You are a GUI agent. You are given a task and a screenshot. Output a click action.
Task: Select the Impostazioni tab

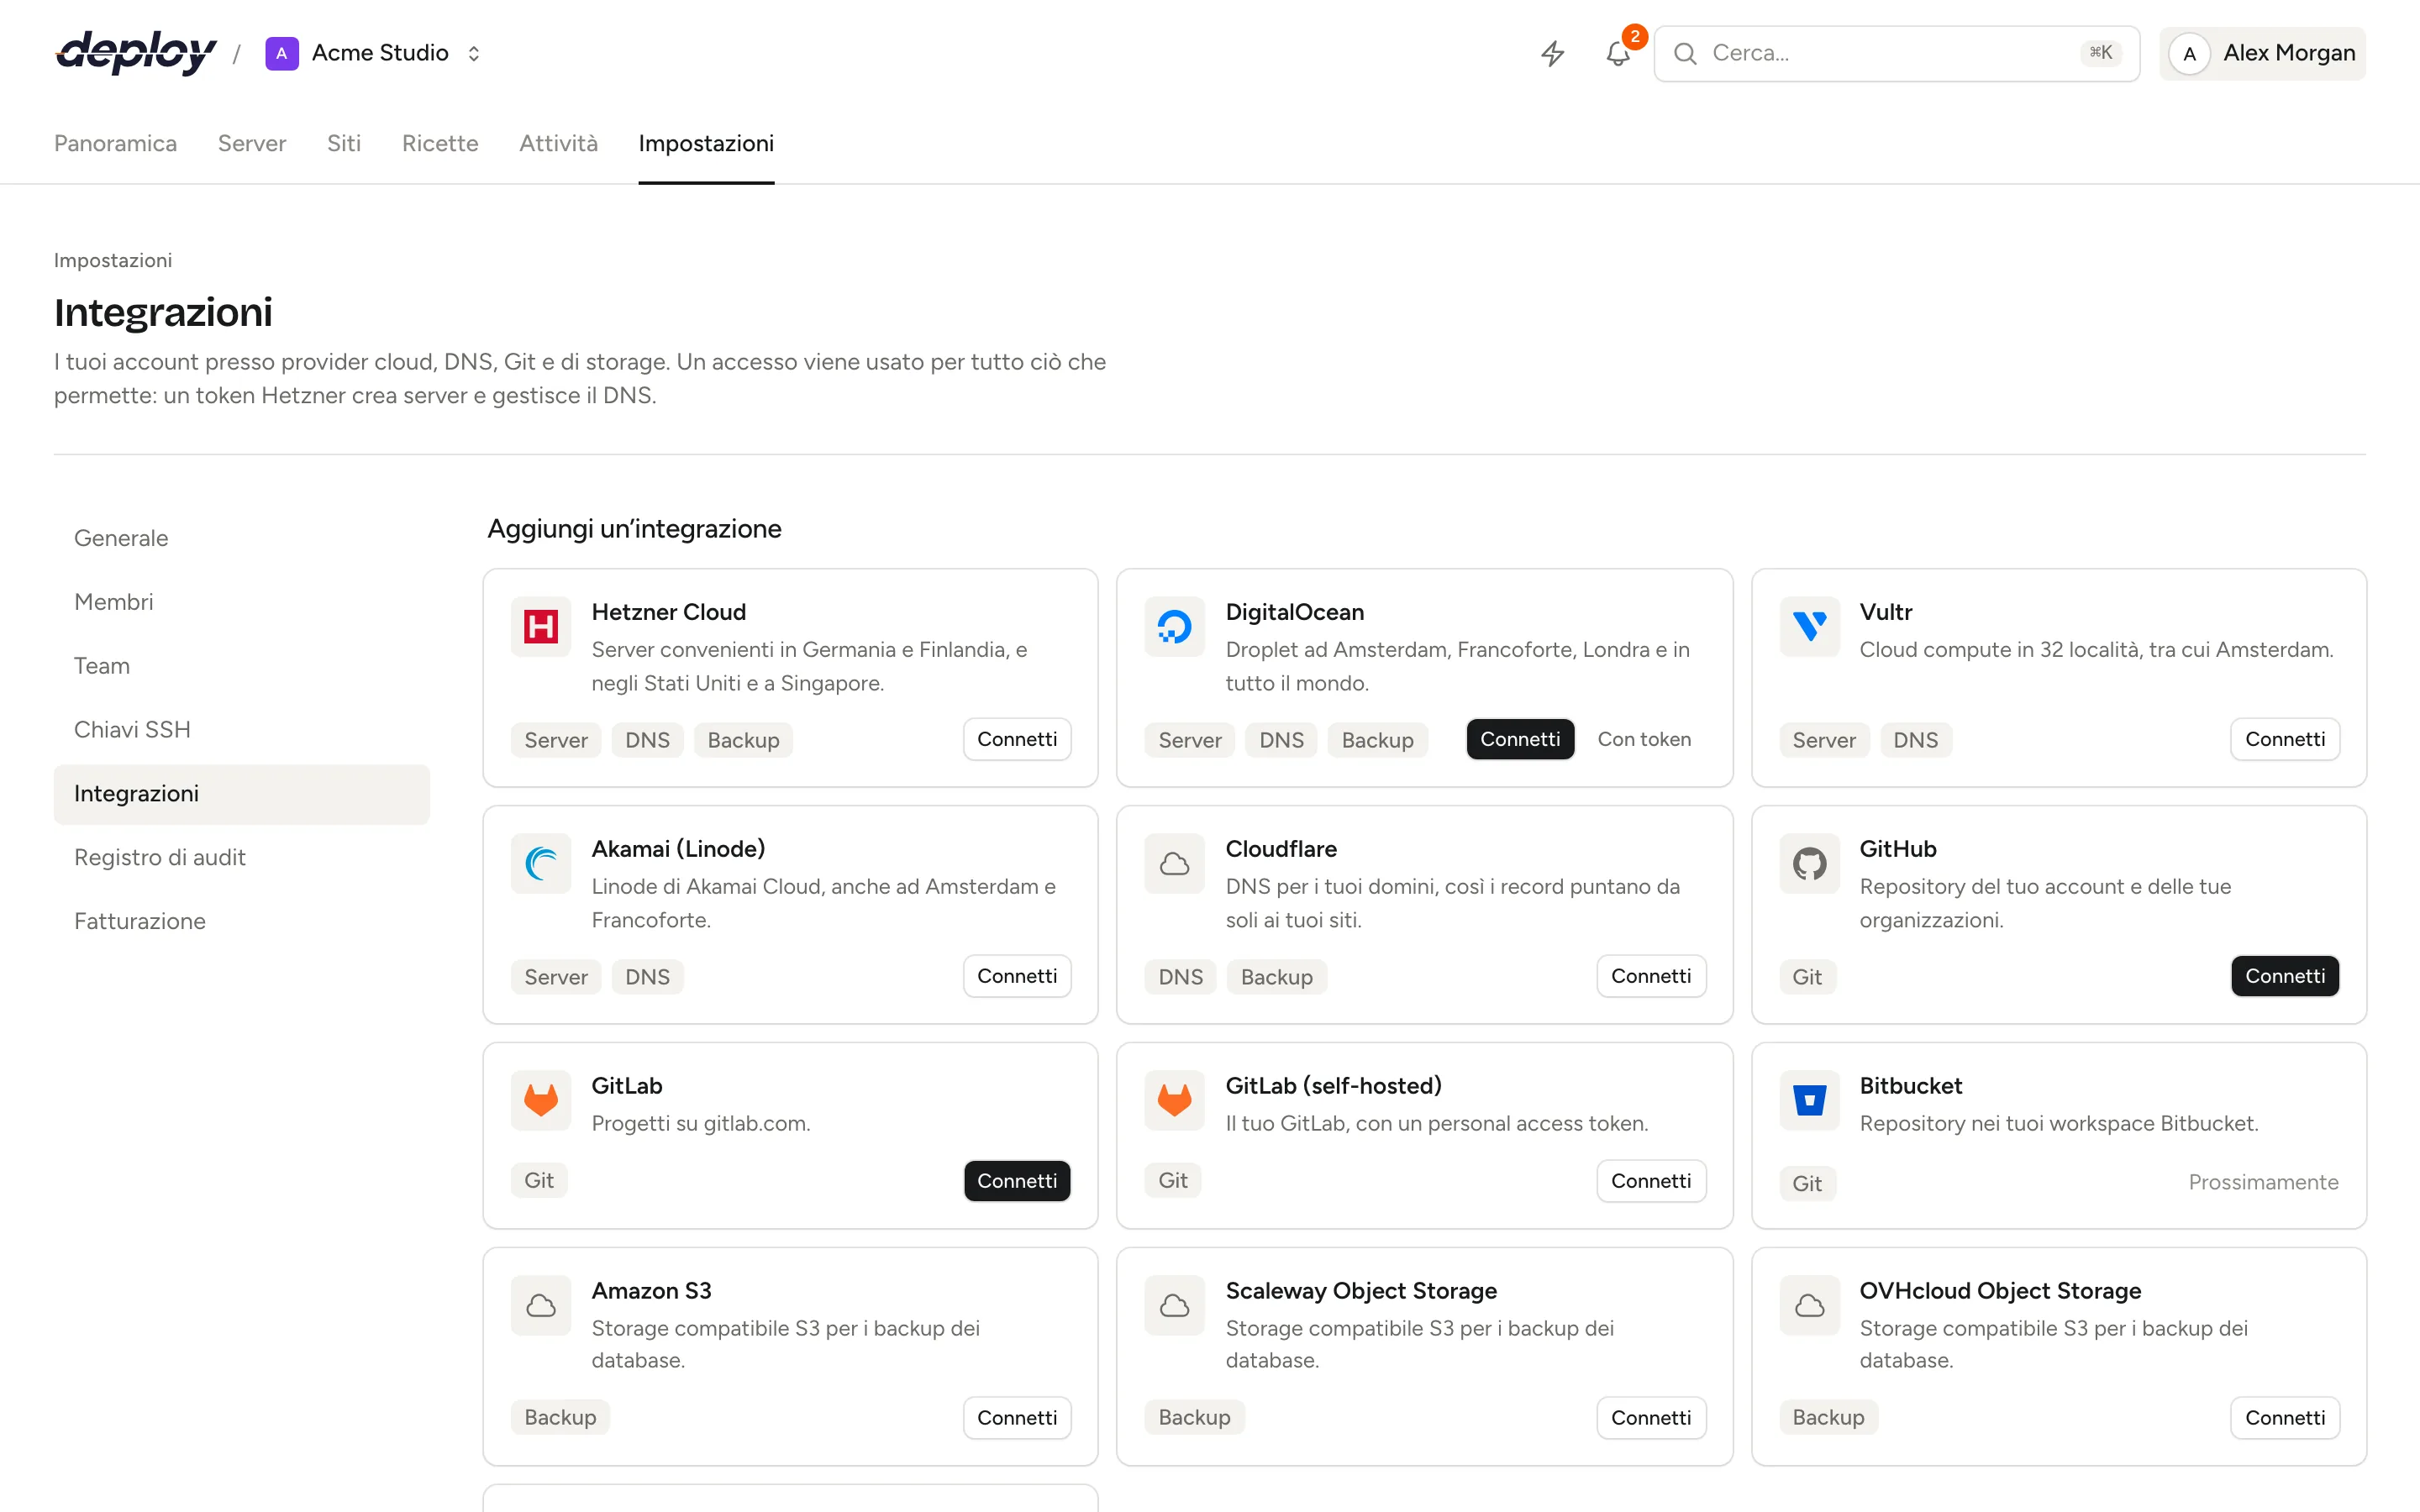pyautogui.click(x=706, y=143)
